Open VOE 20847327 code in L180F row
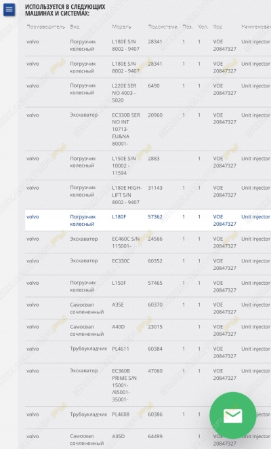 coord(225,220)
